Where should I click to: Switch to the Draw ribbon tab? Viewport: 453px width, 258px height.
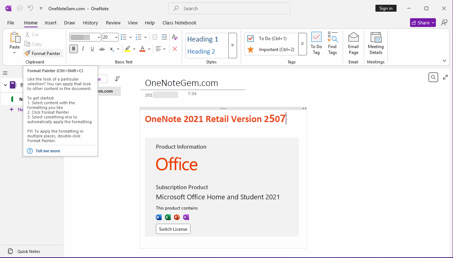click(x=69, y=23)
